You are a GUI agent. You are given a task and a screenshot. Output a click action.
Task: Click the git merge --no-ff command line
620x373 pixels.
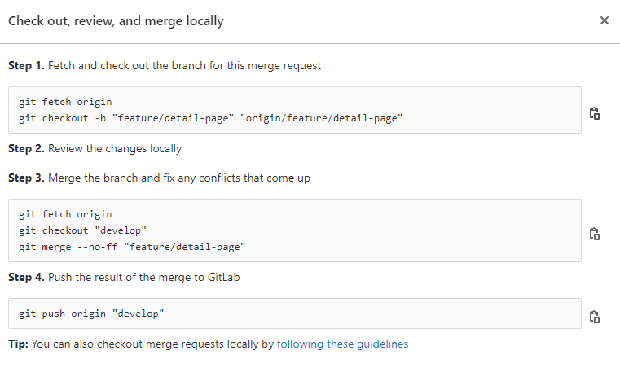tap(132, 247)
